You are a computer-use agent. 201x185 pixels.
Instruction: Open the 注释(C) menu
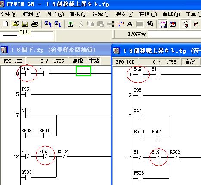point(102,14)
